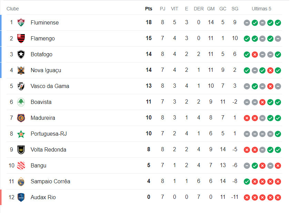Click the Boavista green crest
Screen dimensions: 290x213
pyautogui.click(x=21, y=102)
